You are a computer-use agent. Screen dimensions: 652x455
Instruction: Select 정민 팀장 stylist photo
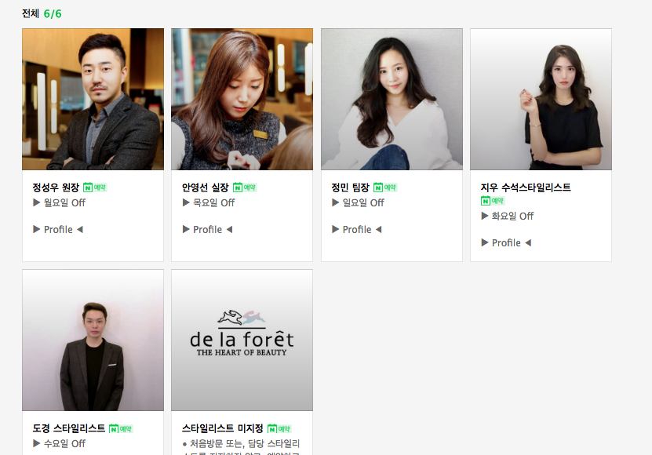tap(392, 99)
